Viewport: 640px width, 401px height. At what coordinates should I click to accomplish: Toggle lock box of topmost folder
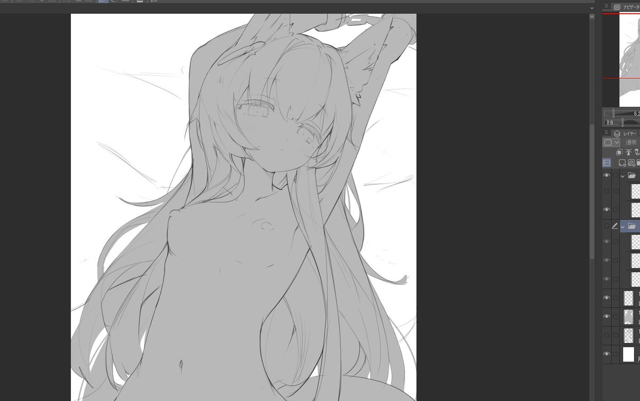(x=615, y=175)
